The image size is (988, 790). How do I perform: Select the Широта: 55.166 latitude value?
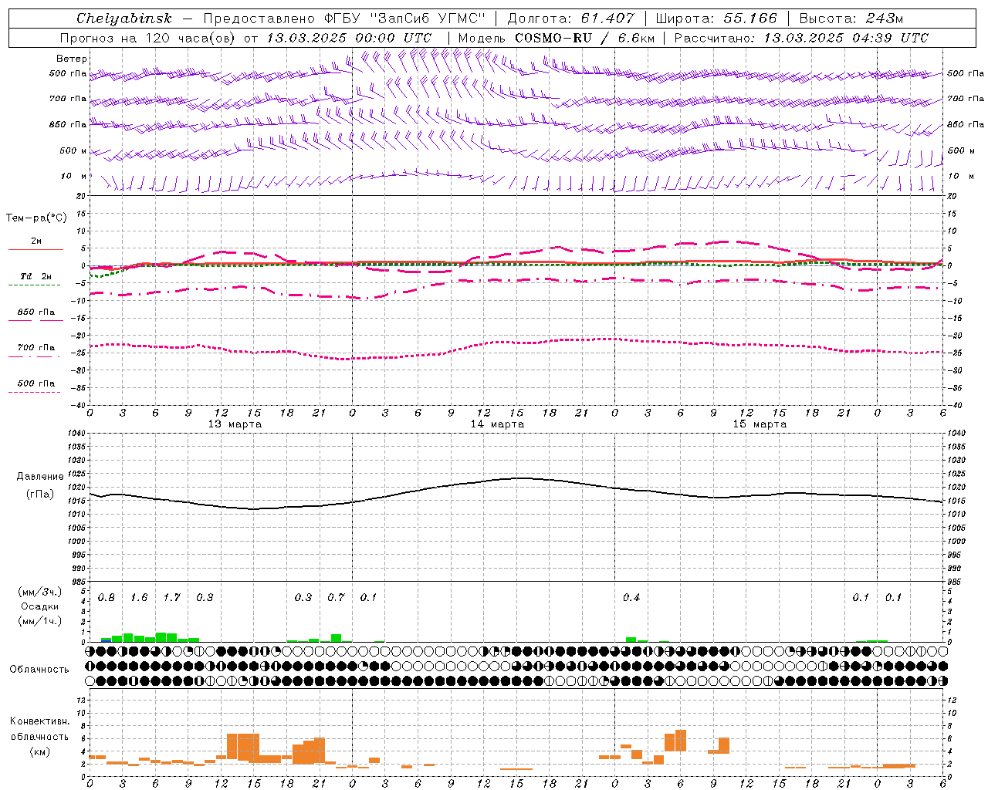(716, 19)
